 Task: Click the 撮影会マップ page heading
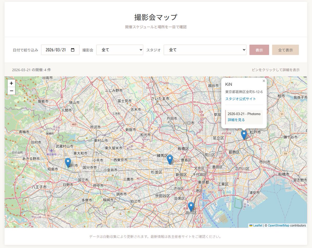coord(156,17)
